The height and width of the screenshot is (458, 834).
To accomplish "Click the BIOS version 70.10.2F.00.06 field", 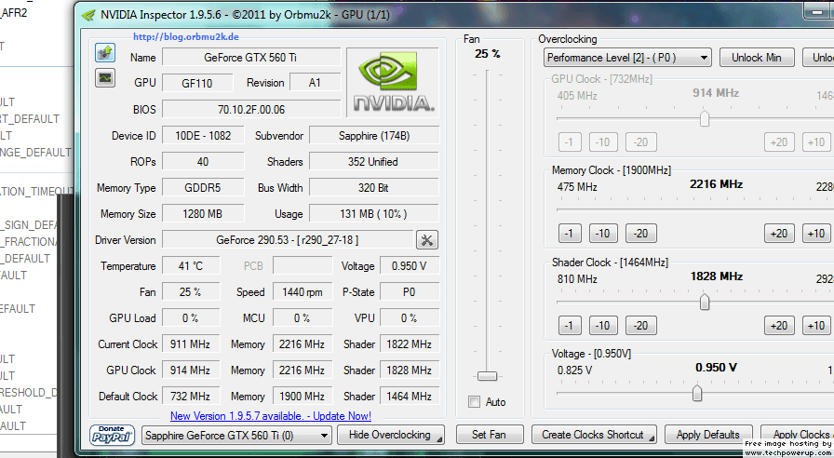I will point(251,110).
